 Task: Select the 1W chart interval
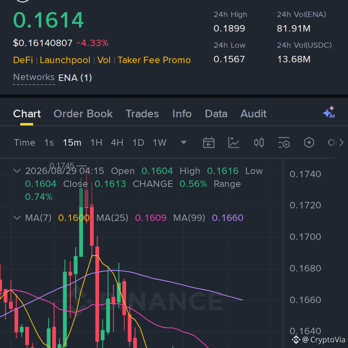[159, 142]
